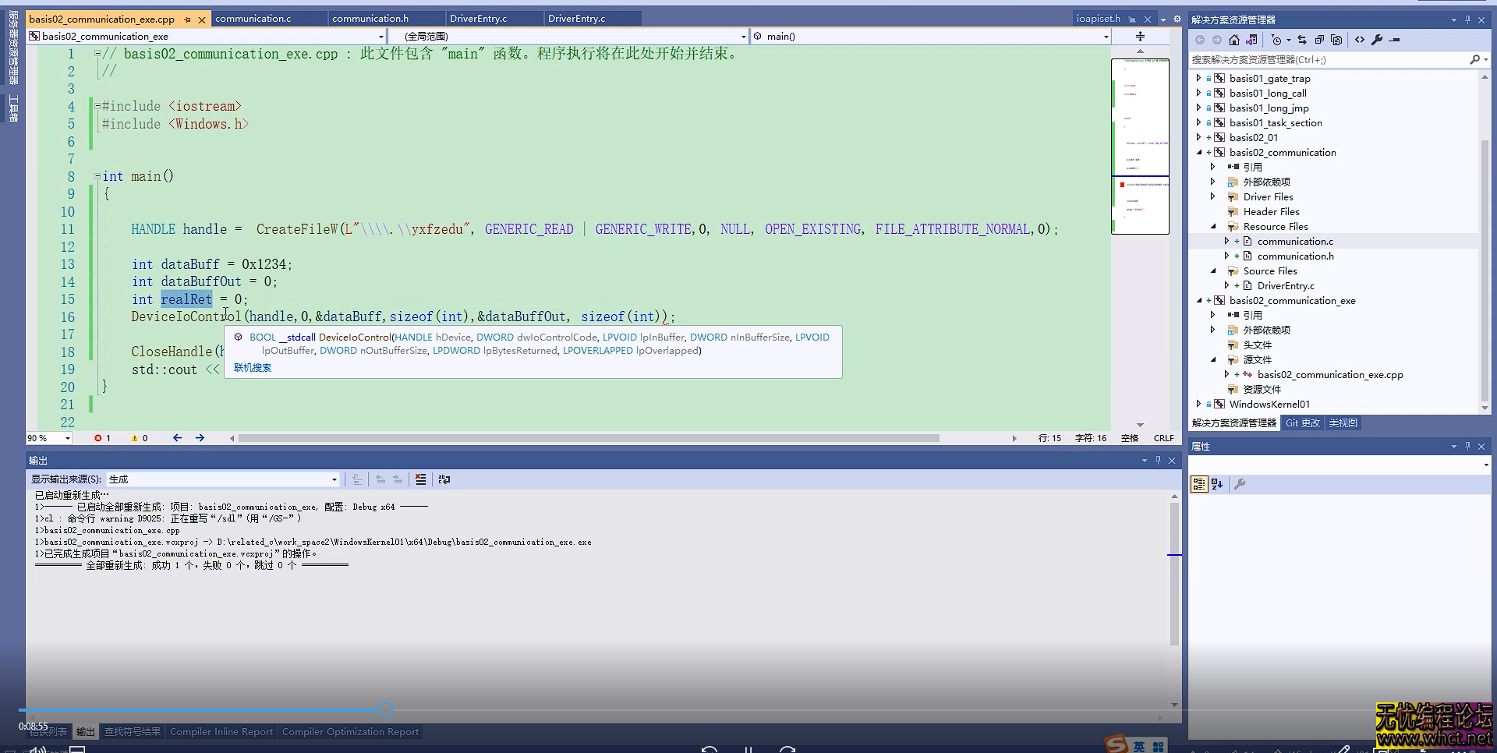
Task: Click the Sync with Active Document icon
Action: pos(1302,39)
